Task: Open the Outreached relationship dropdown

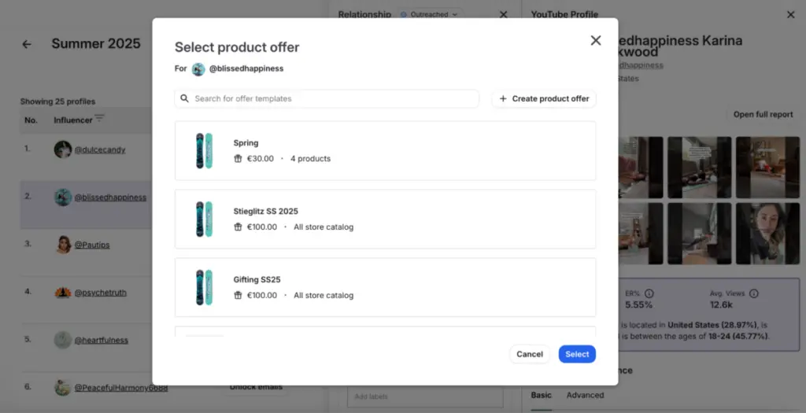Action: pyautogui.click(x=429, y=14)
